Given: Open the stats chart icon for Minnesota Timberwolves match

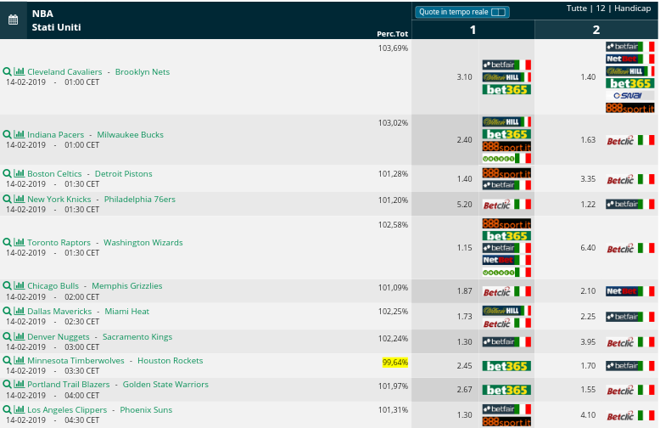Looking at the screenshot, I should 19,360.
